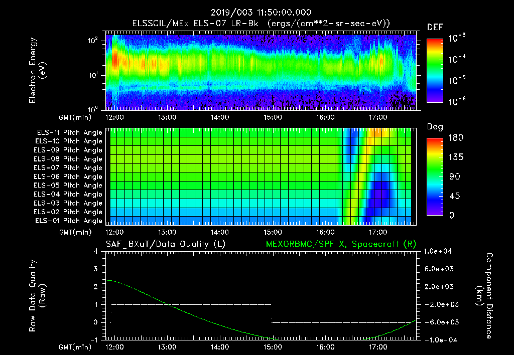Click the 10^-3 value on the DEF scale
The height and width of the screenshot is (355, 514).
click(x=457, y=38)
